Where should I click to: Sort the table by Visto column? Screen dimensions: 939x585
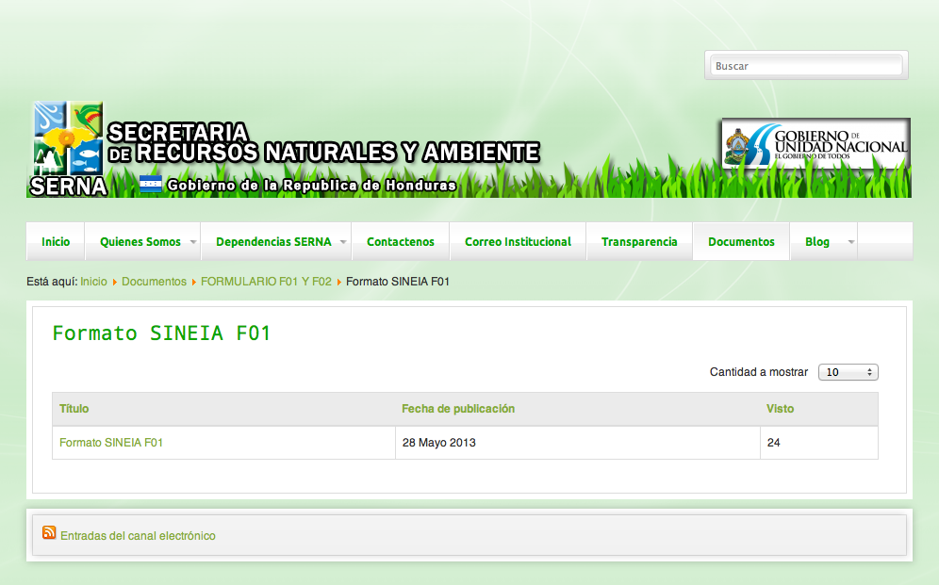pyautogui.click(x=780, y=409)
